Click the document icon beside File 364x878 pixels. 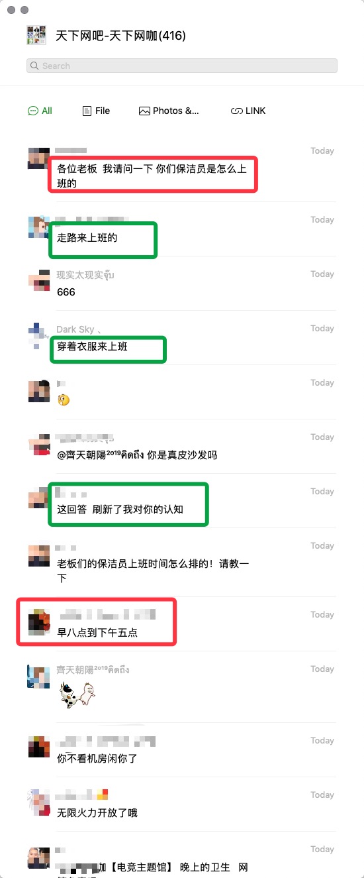[x=87, y=111]
